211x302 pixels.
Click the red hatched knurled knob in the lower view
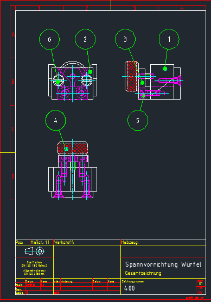(x=73, y=148)
